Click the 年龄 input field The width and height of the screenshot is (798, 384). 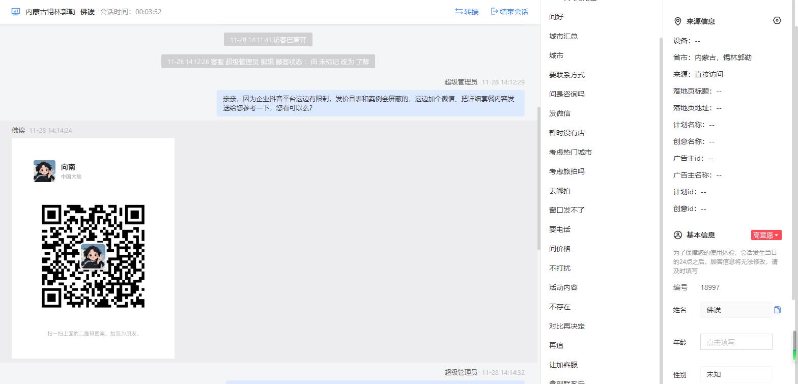point(736,342)
